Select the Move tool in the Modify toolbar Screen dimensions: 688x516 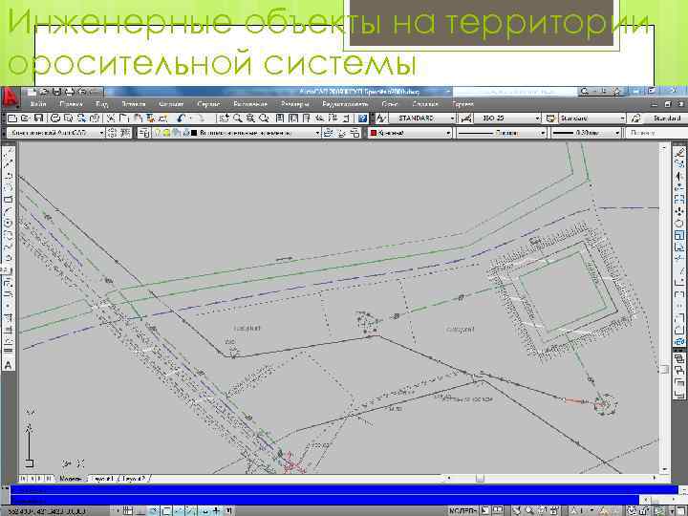click(x=679, y=211)
